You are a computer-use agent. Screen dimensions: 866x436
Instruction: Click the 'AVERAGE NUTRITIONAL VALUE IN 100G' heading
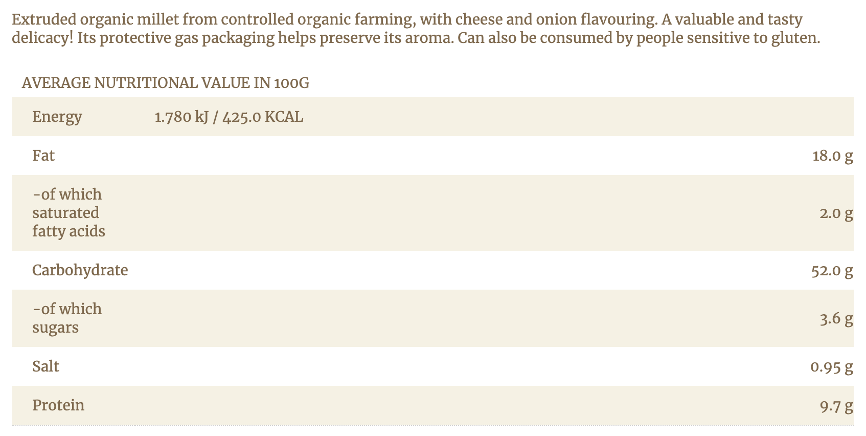pyautogui.click(x=165, y=83)
